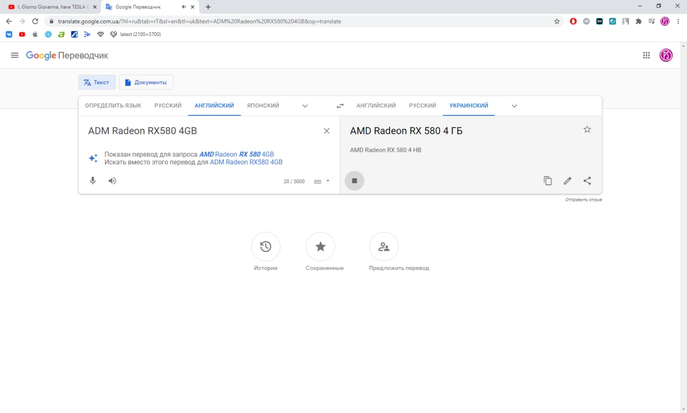Save translation with the star icon
Image resolution: width=687 pixels, height=413 pixels.
click(587, 129)
